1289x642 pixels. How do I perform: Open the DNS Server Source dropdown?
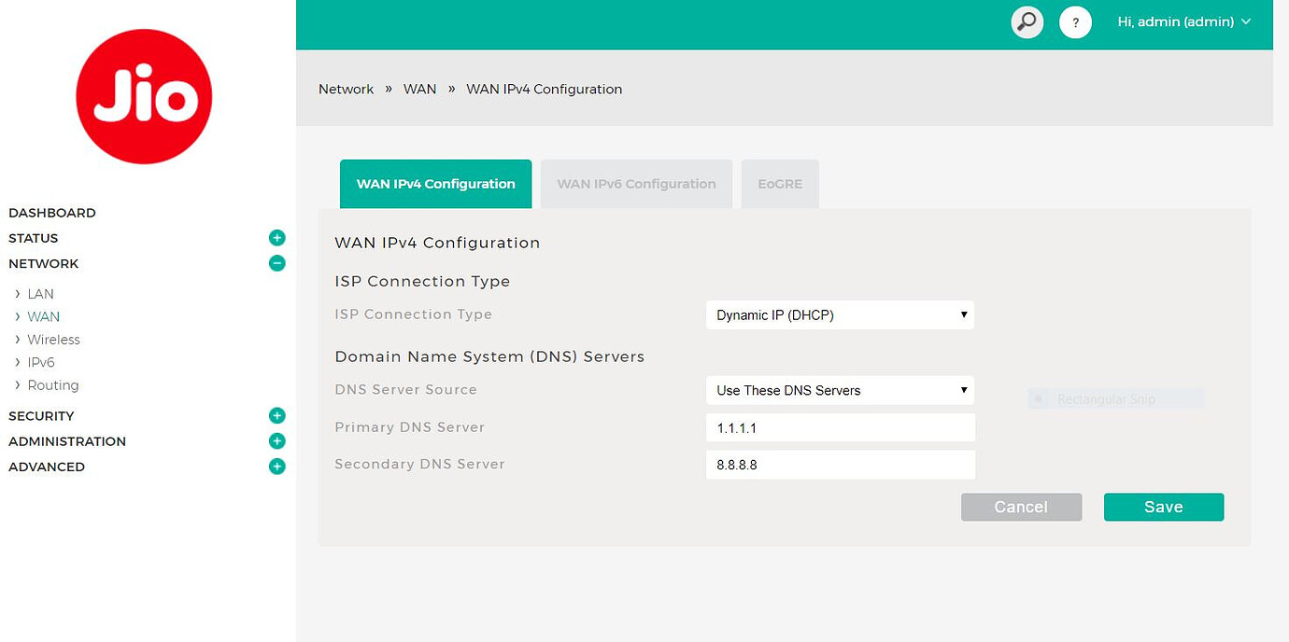839,389
